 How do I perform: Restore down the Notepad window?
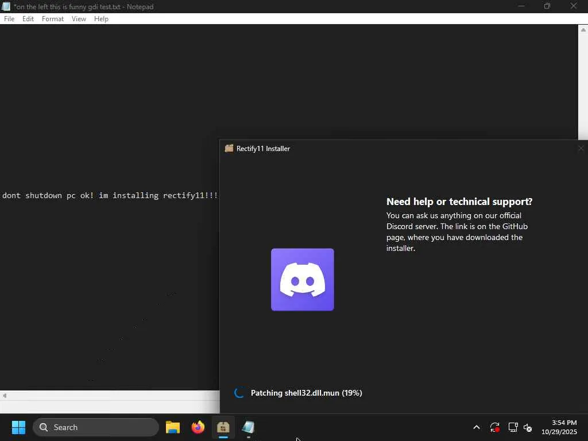[x=547, y=6]
